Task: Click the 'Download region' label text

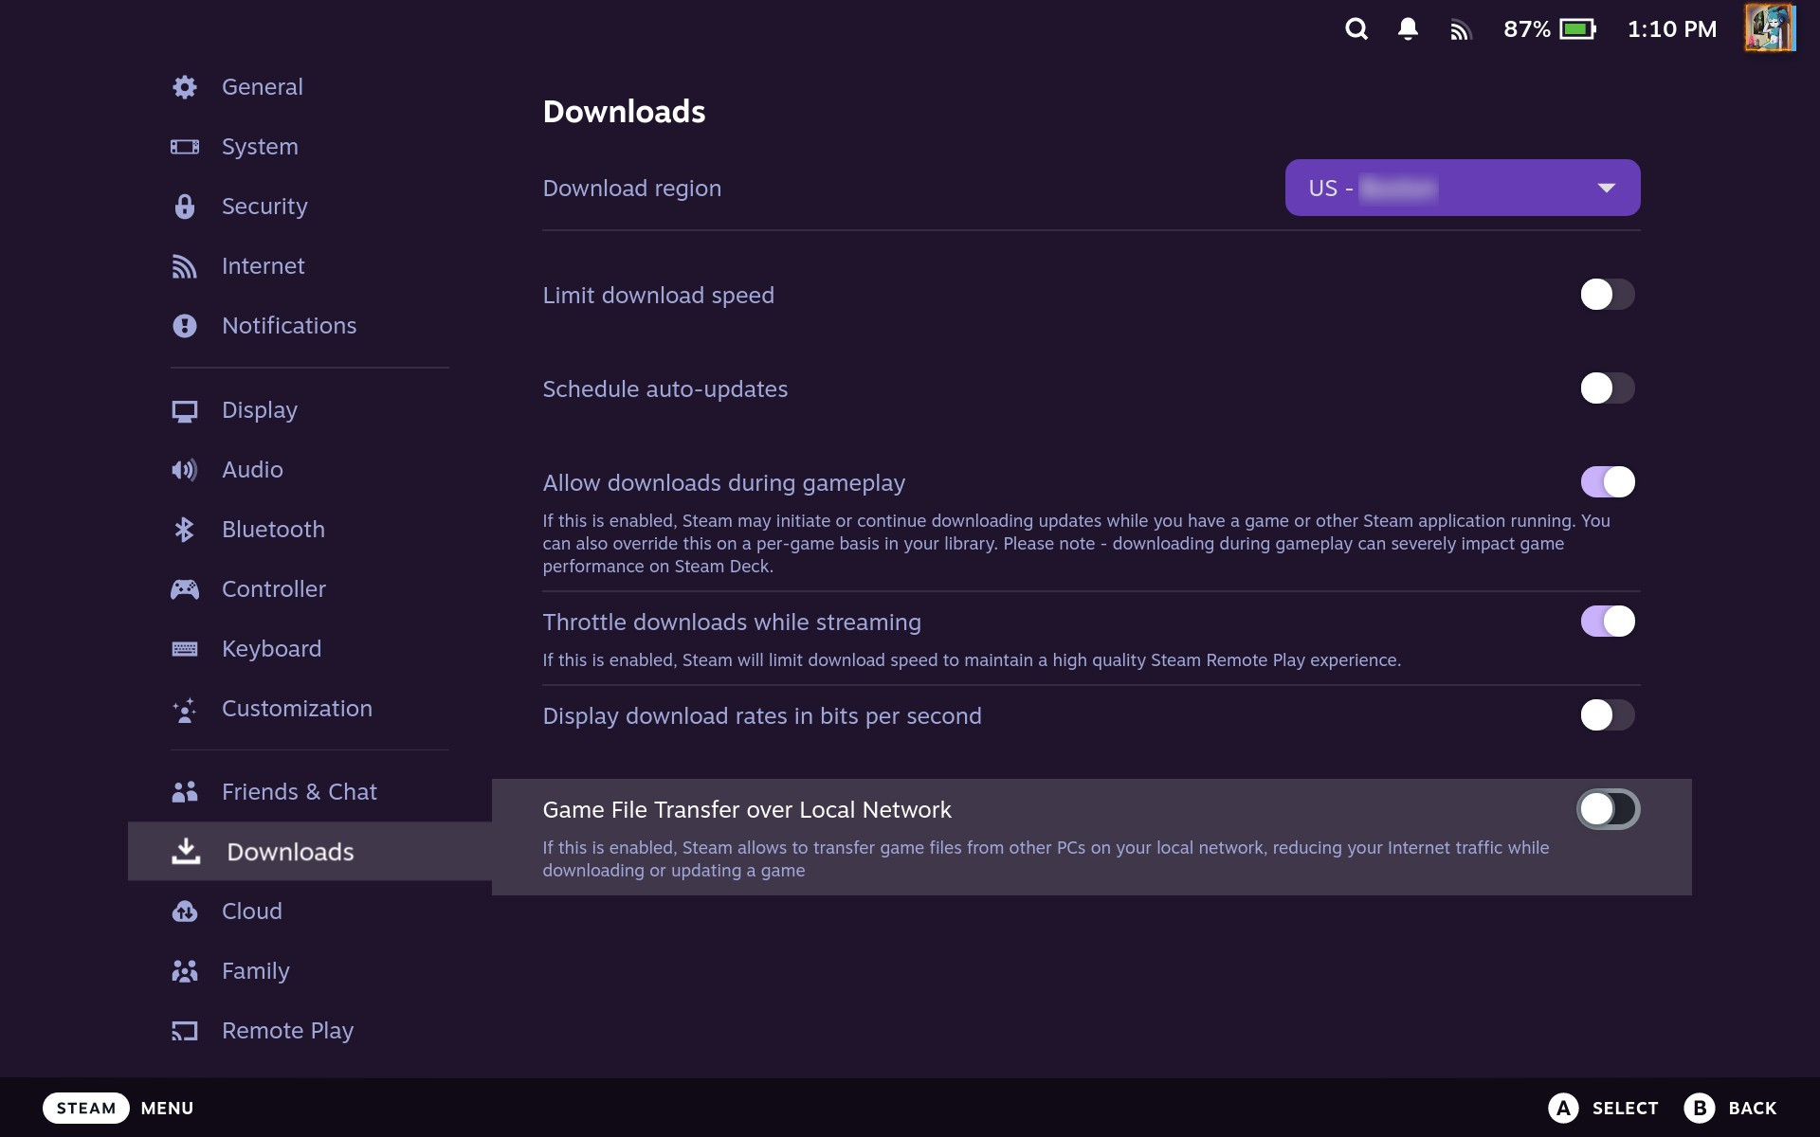Action: click(631, 189)
